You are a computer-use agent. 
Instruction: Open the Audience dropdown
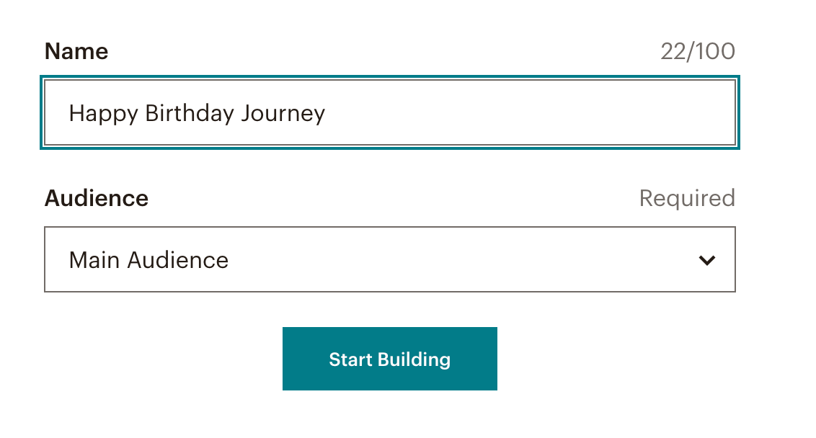pos(389,259)
